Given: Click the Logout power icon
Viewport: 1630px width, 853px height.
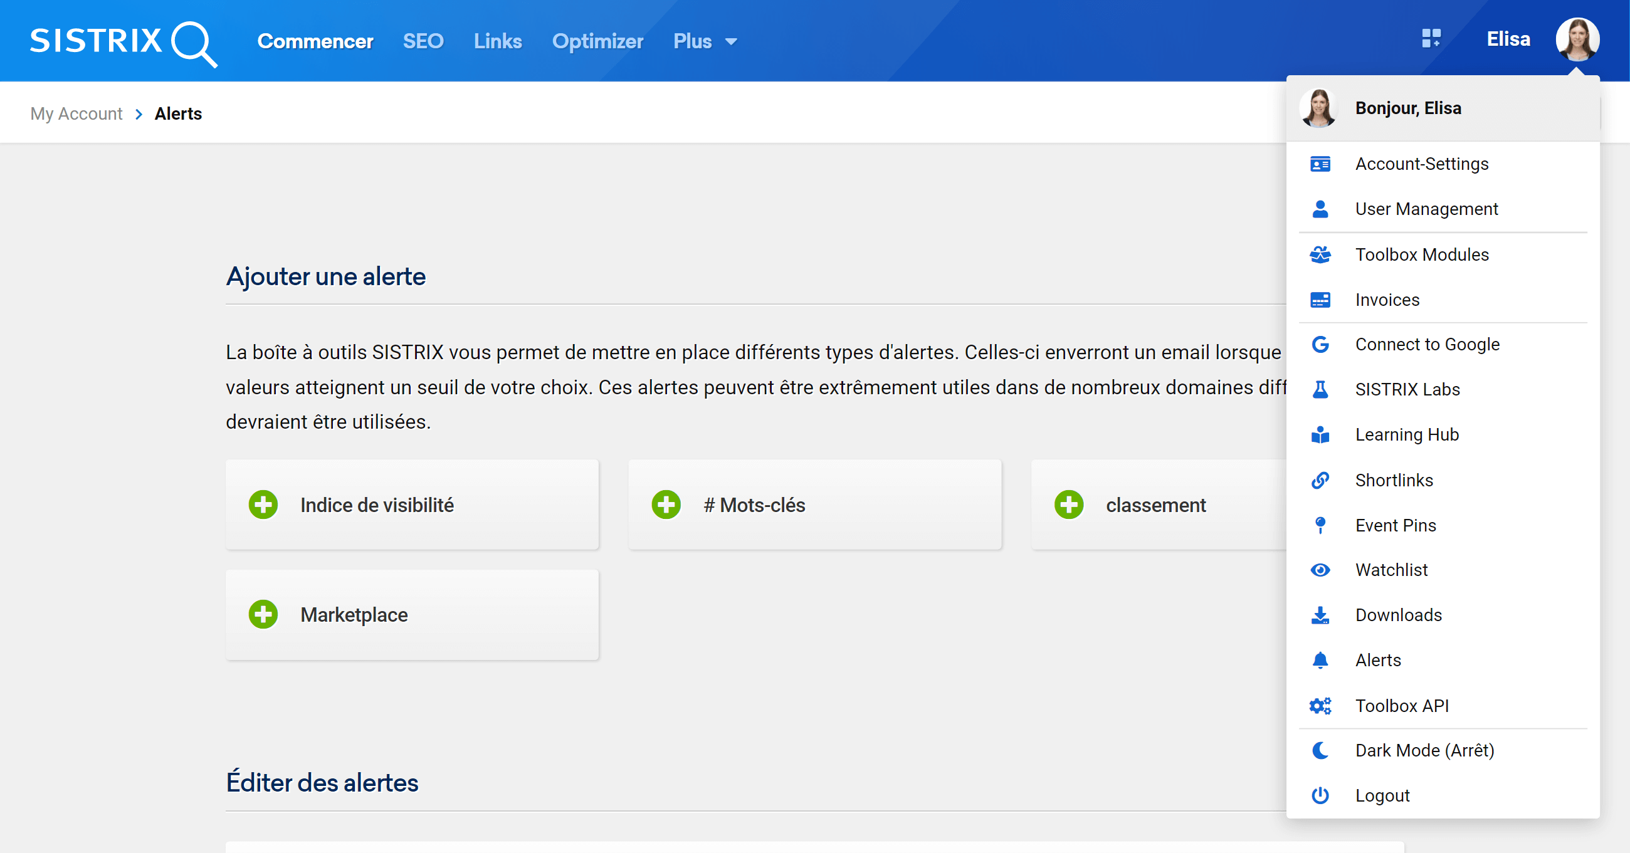Looking at the screenshot, I should click(x=1320, y=795).
